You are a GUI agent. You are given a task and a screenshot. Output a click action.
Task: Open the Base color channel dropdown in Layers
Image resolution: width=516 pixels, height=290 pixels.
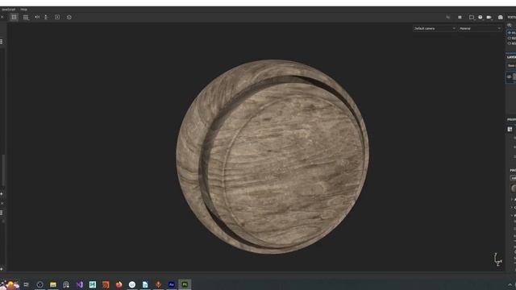(x=511, y=65)
